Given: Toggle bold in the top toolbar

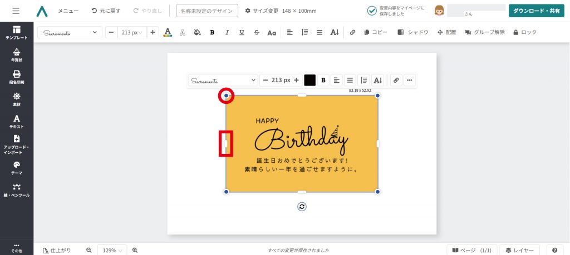Looking at the screenshot, I should [x=212, y=33].
